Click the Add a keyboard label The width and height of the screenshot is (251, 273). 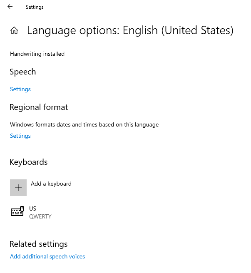[51, 184]
